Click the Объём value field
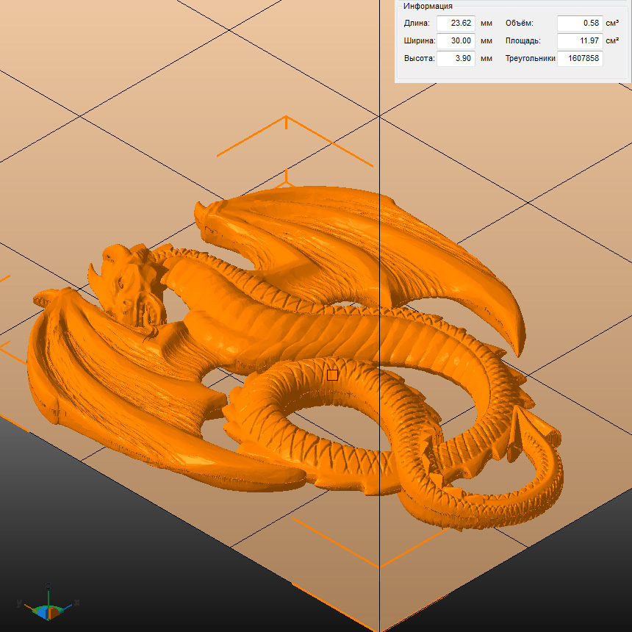 pos(579,23)
